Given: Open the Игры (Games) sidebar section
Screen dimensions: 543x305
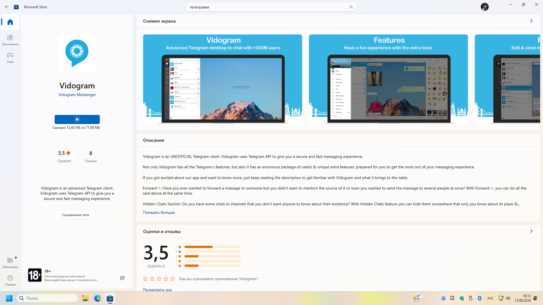Looking at the screenshot, I should 10,58.
